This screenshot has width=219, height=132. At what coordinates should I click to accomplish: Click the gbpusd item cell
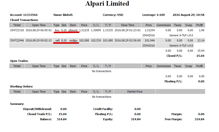coord(73,30)
